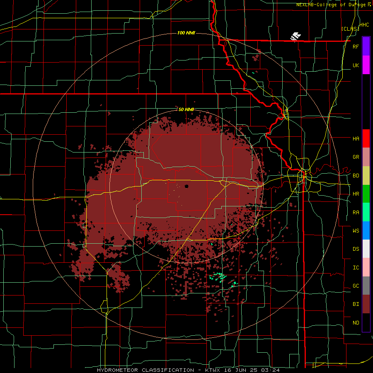
Task: Click the "WS" legend label
Action: [356, 231]
